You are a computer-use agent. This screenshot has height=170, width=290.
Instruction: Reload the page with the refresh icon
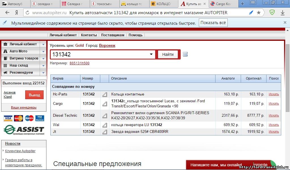27,12
